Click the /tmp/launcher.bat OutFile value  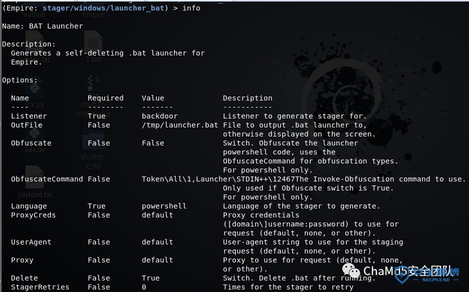pos(180,125)
